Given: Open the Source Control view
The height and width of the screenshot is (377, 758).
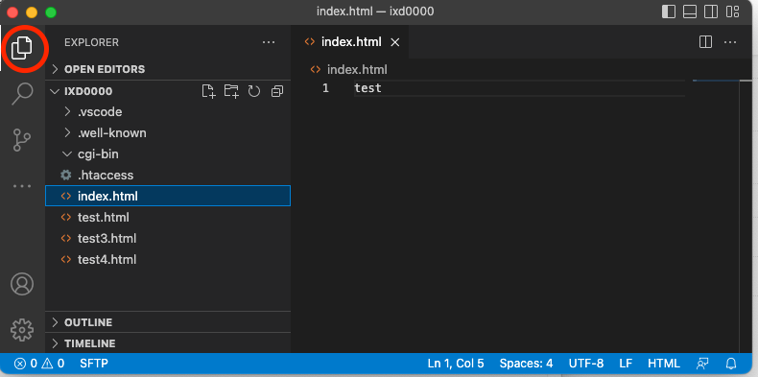Looking at the screenshot, I should [22, 140].
